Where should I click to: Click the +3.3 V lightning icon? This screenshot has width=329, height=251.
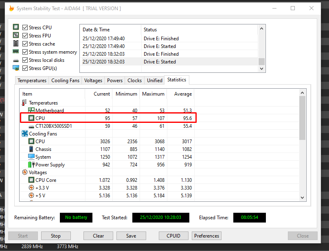click(31, 188)
